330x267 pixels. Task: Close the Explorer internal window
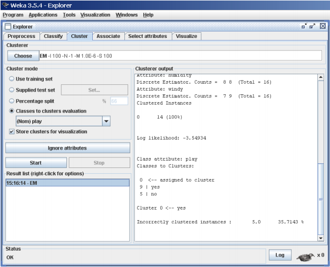(323, 26)
